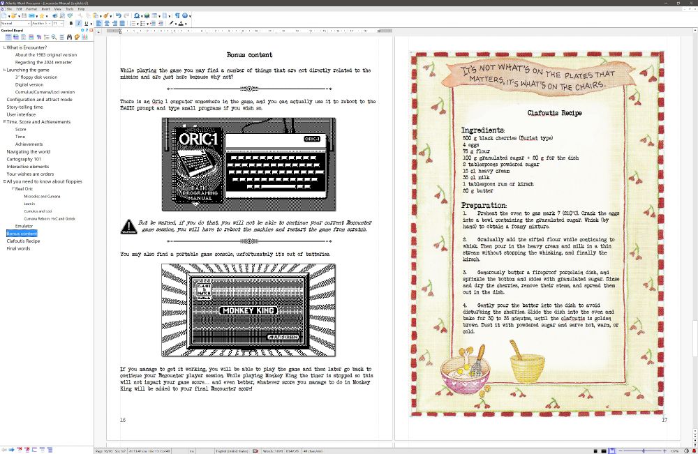
Task: Open Find binoculars icon in Control Board
Action: click(69, 38)
